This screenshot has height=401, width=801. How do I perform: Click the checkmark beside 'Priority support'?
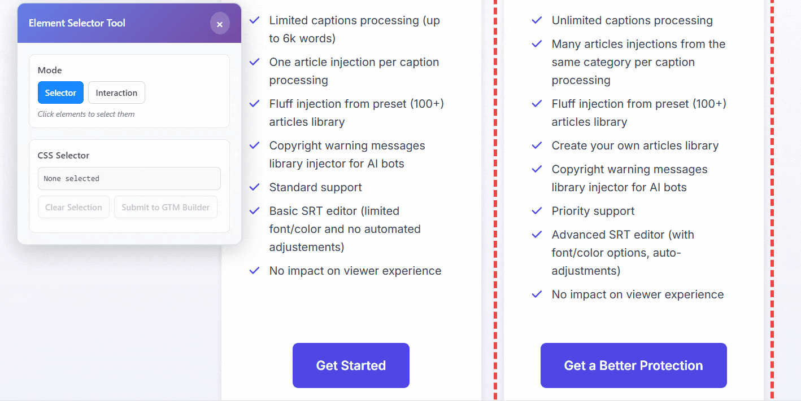537,210
